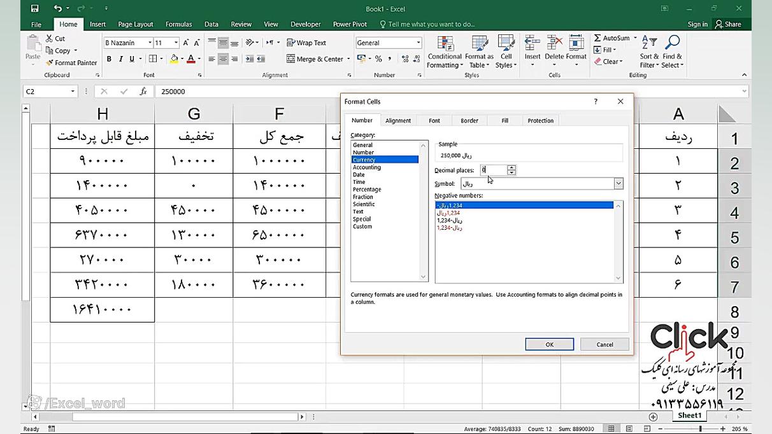
Task: Switch to the Insert ribbon tab
Action: [97, 24]
